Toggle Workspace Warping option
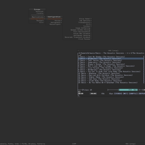This screenshot has width=145, height=145. [x=77, y=36]
